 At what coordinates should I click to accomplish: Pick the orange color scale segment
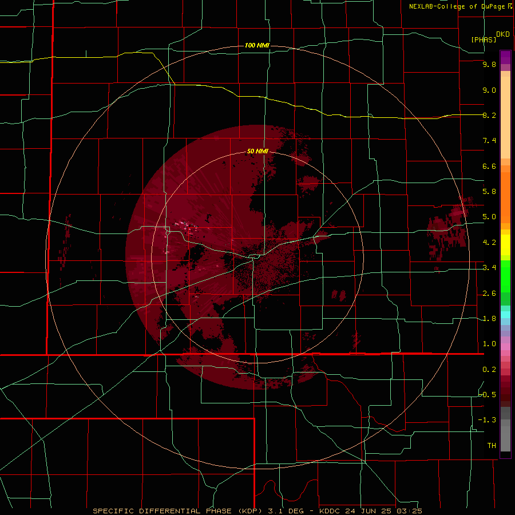[505, 198]
